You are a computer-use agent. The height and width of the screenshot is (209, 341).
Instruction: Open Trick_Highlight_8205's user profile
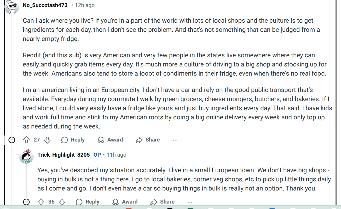click(63, 155)
